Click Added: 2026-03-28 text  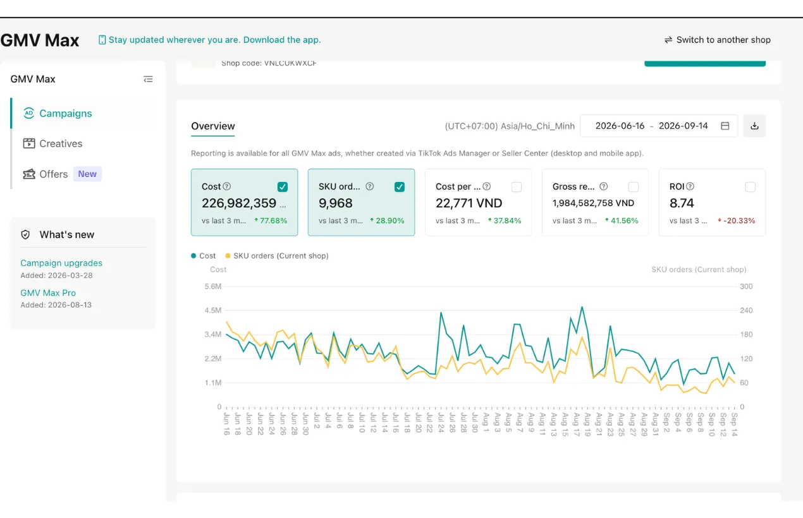coord(56,275)
